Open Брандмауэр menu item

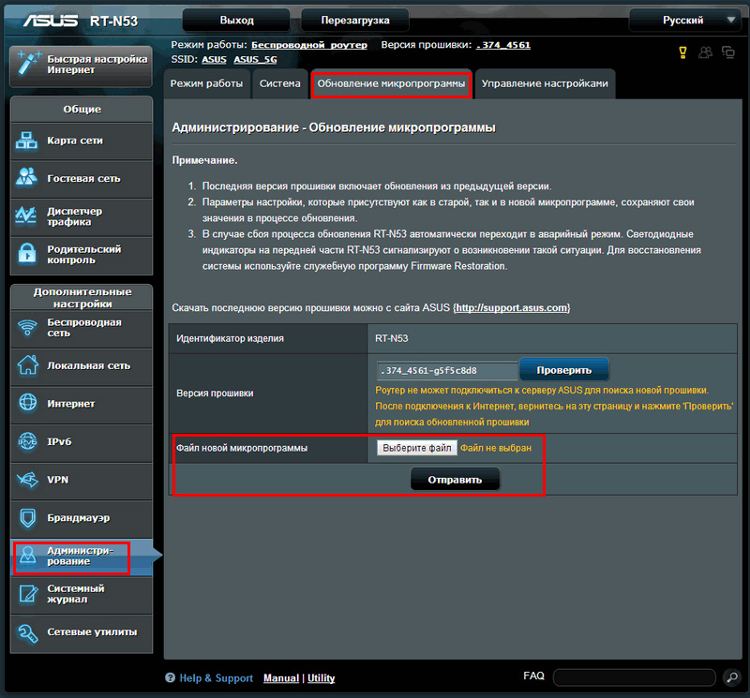coord(82,518)
